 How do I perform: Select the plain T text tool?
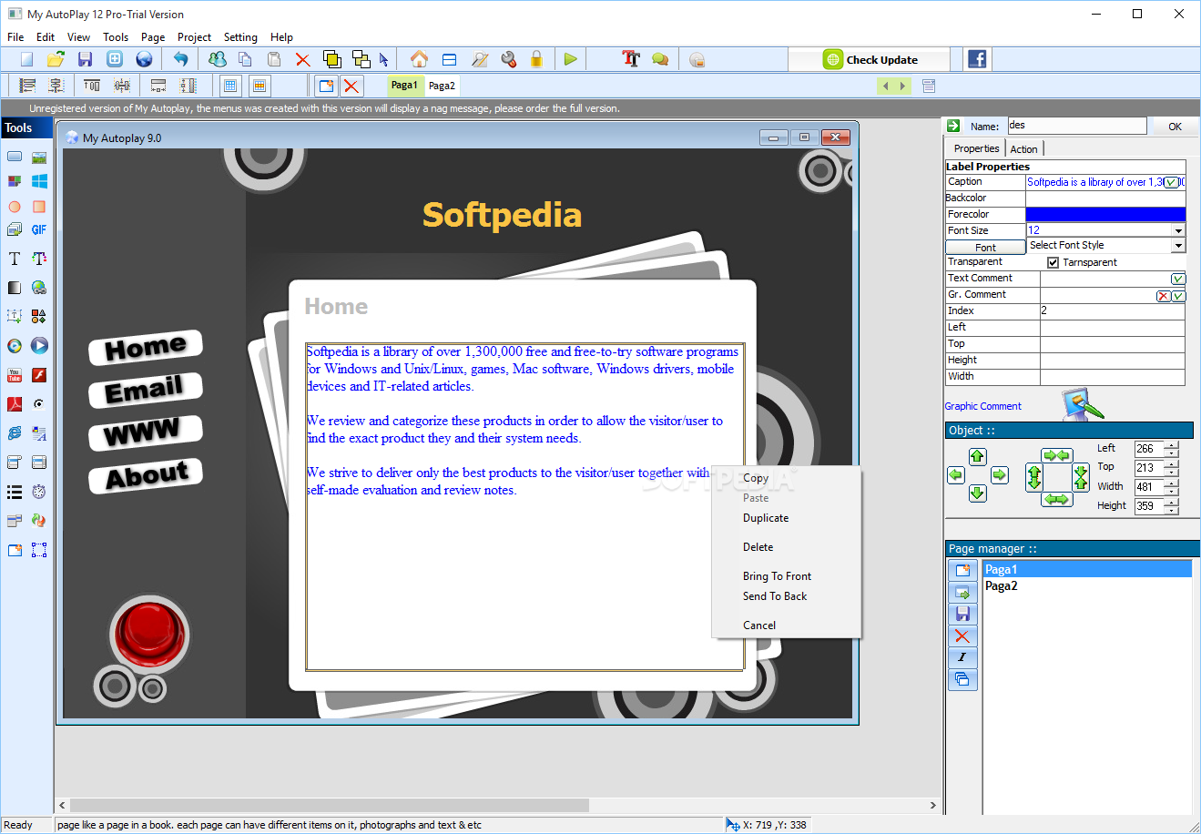pos(15,259)
